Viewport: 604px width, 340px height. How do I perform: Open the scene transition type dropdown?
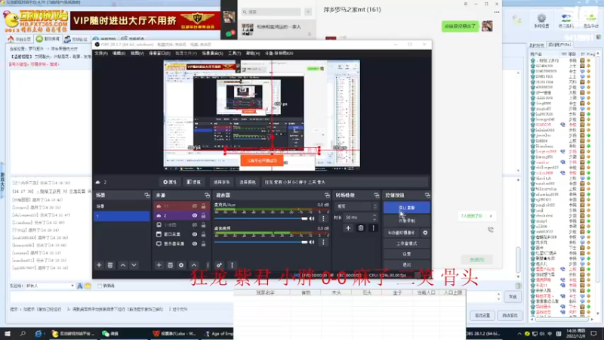pos(356,206)
